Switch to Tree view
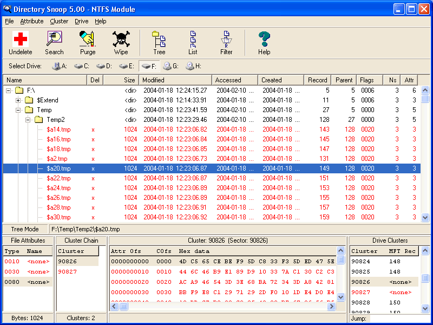Viewport: 433px width, 325px height. point(159,40)
